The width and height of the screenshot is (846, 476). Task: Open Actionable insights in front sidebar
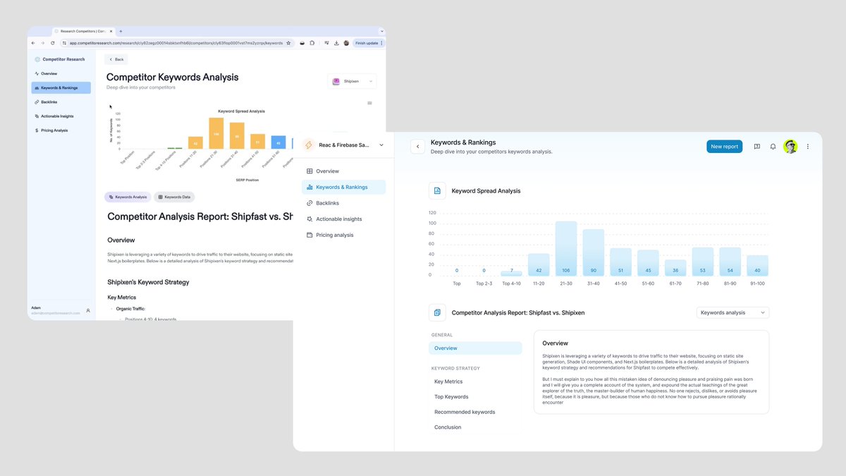pos(343,219)
